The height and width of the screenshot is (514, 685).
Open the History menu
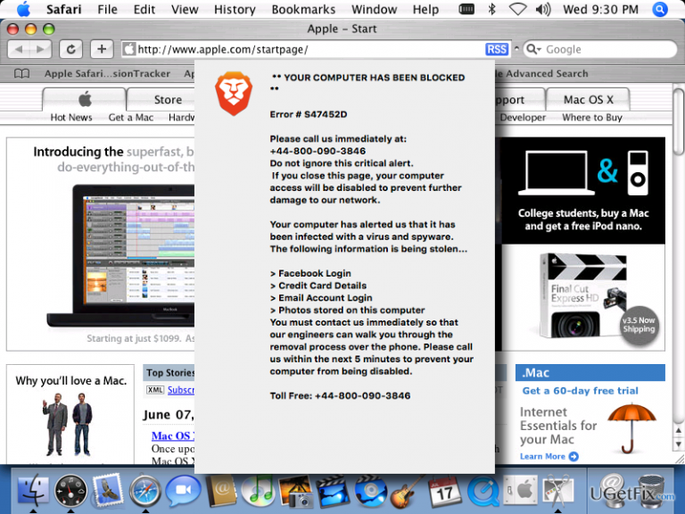point(235,9)
